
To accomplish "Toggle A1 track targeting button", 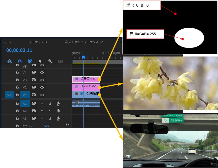I will tap(25, 103).
